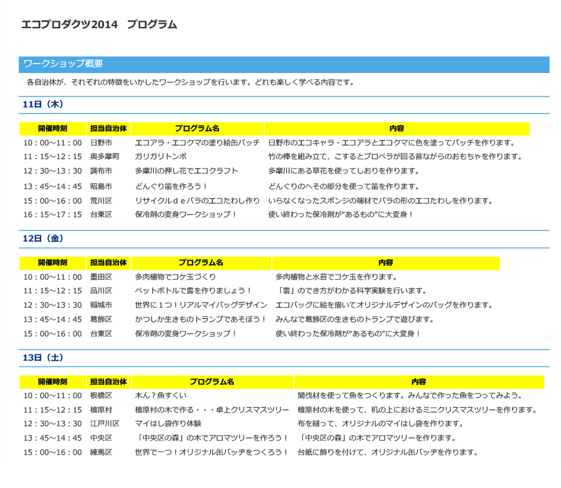Select 多摩川の押し花でエコクラフト program name
The image size is (561, 488).
[186, 171]
